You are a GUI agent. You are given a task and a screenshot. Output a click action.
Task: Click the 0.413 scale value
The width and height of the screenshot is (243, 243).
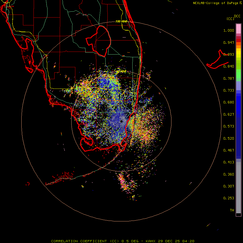pos(229,162)
